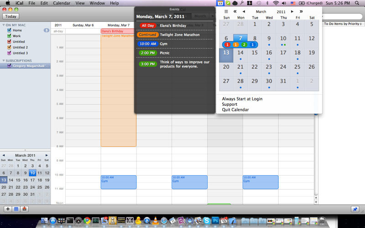Select the Gym event on Monday Mar 7
The image size is (365, 228).
[119, 182]
